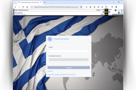
Task: Jump to the SEP capture month
Action: (110, 10)
